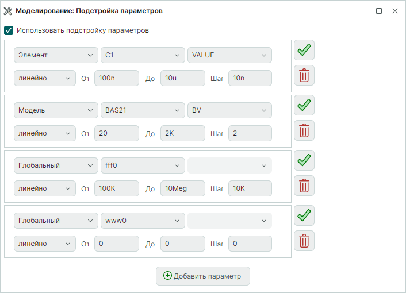The width and height of the screenshot is (406, 293).
Task: Remove the BAS21 model parameter with trash icon
Action: 304,130
